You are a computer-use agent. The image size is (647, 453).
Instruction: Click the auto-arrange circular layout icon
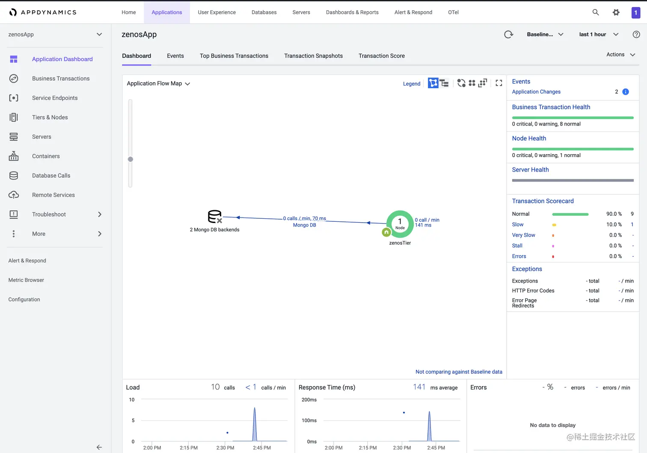click(x=461, y=83)
